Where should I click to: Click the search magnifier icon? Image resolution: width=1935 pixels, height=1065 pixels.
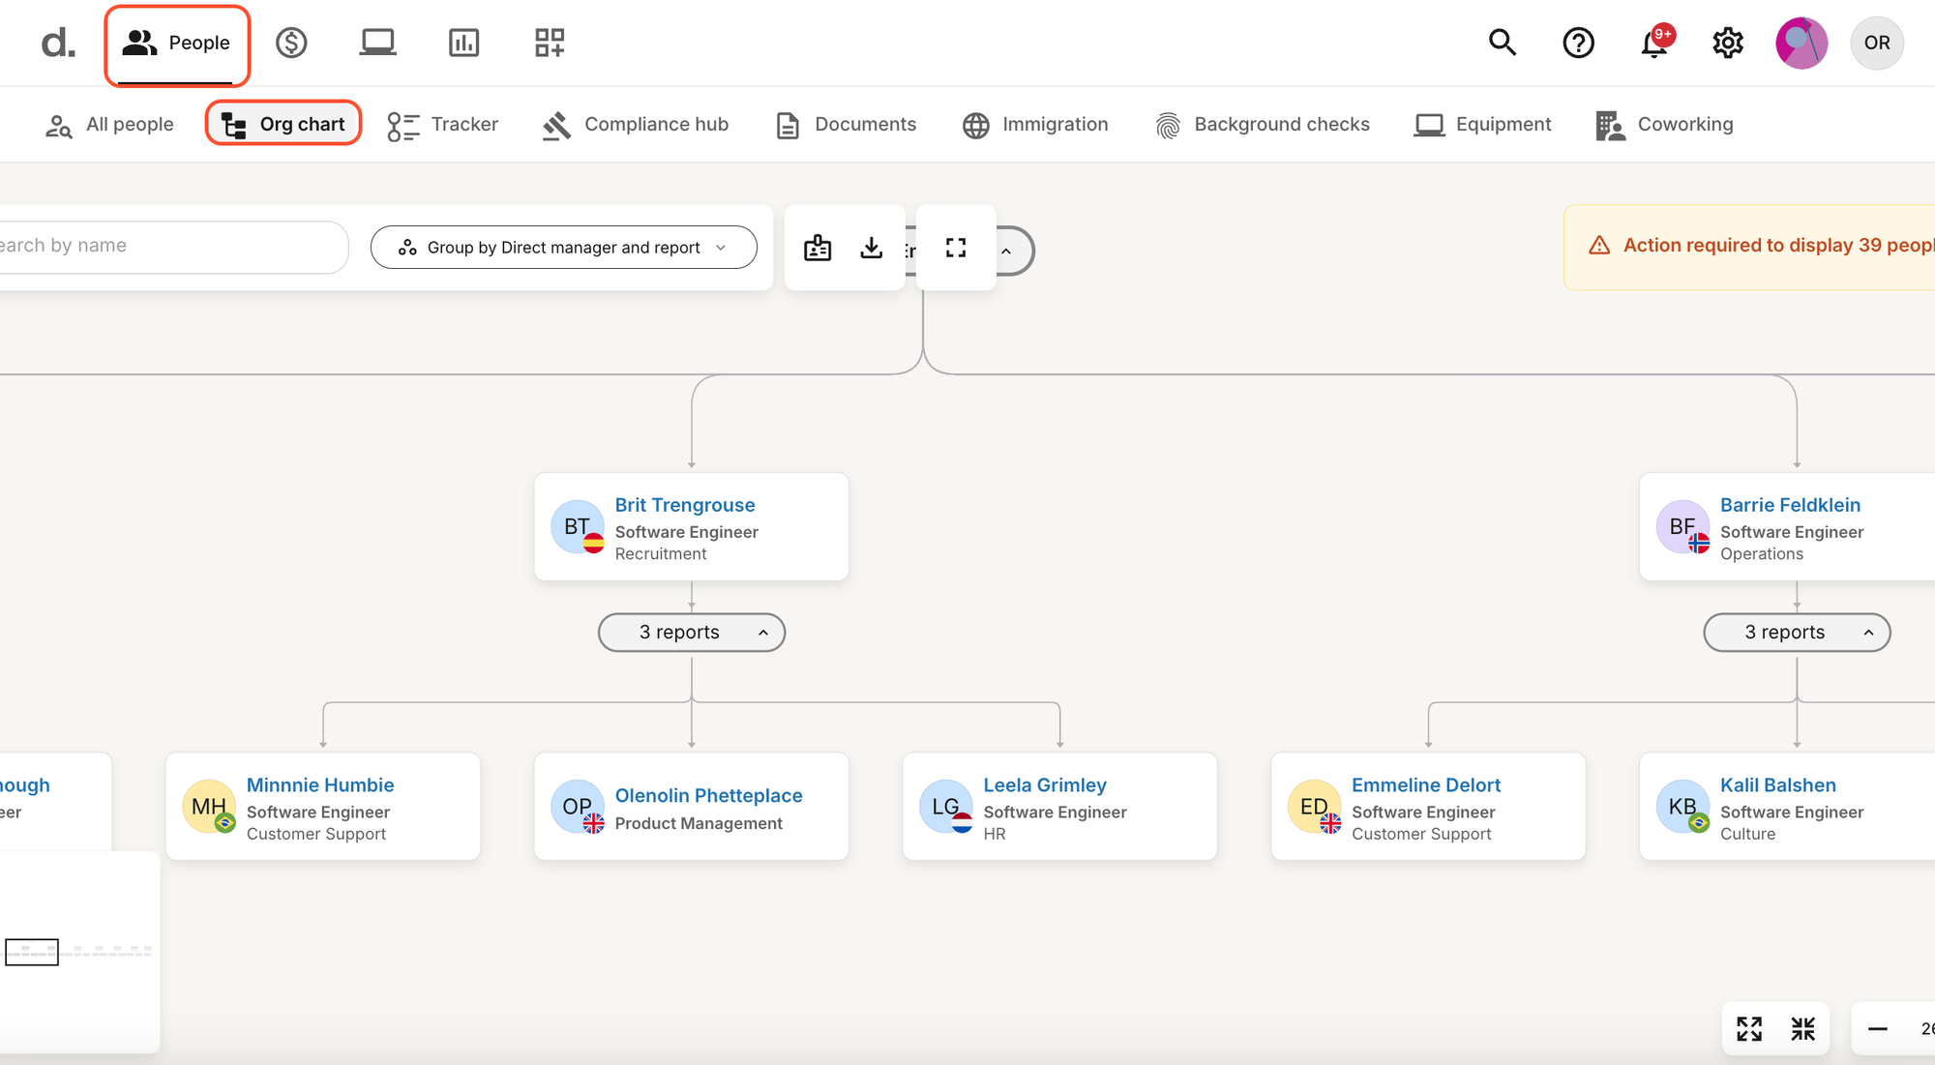click(1502, 43)
